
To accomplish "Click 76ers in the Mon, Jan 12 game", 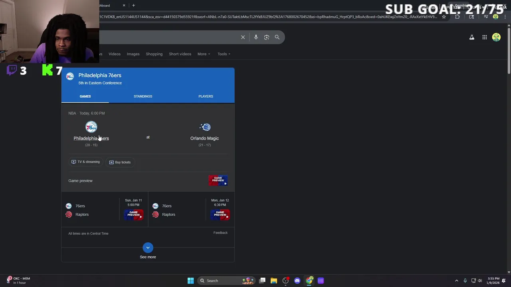I will 167,206.
